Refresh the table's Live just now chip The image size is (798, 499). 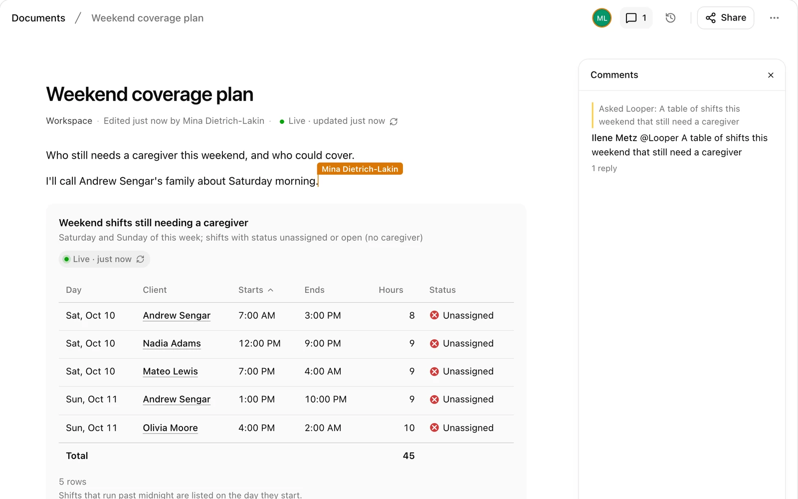(x=141, y=259)
